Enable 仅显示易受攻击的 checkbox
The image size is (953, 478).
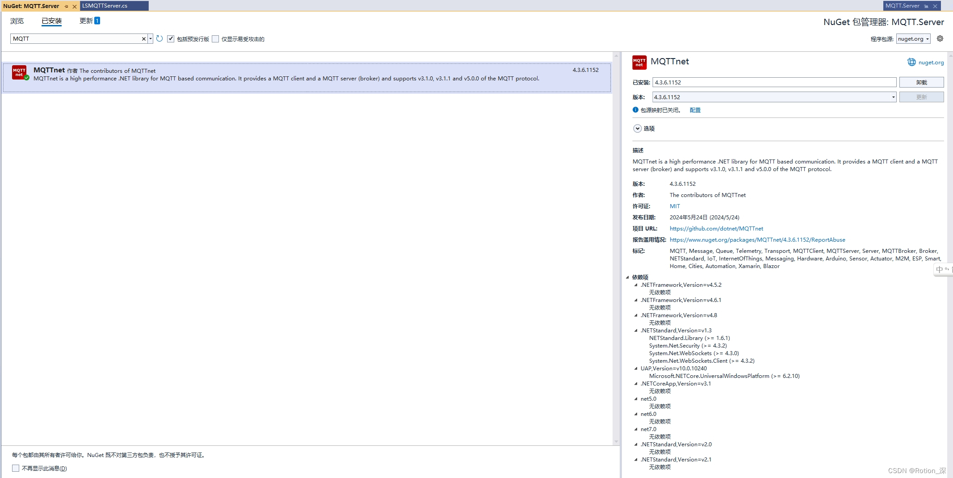tap(215, 39)
